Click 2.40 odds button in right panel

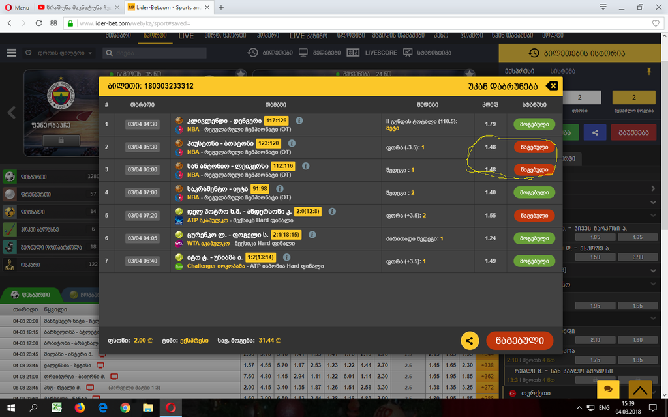coord(637,257)
